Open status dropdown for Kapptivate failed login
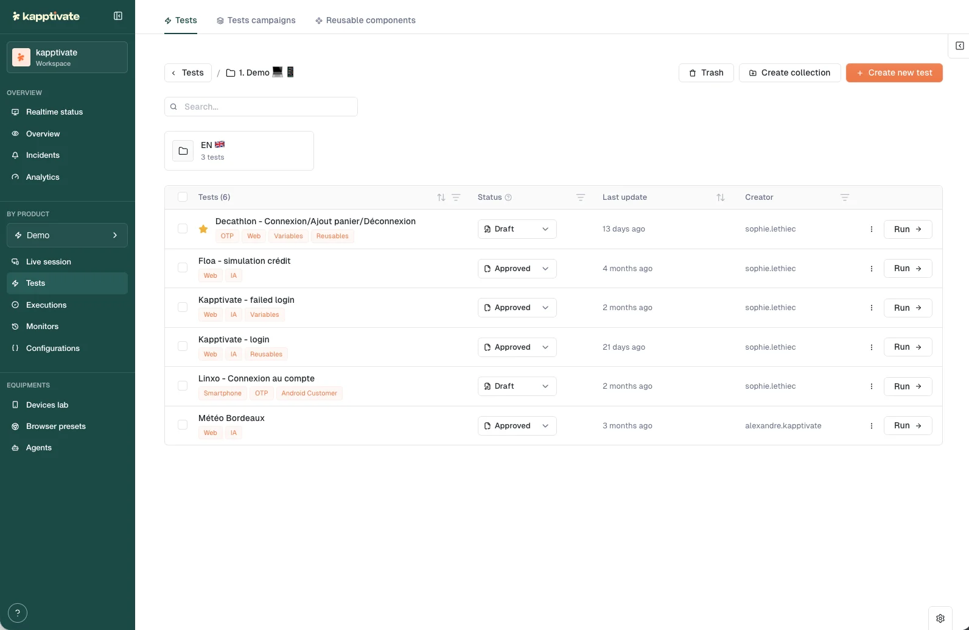Viewport: 969px width, 630px height. pos(517,308)
